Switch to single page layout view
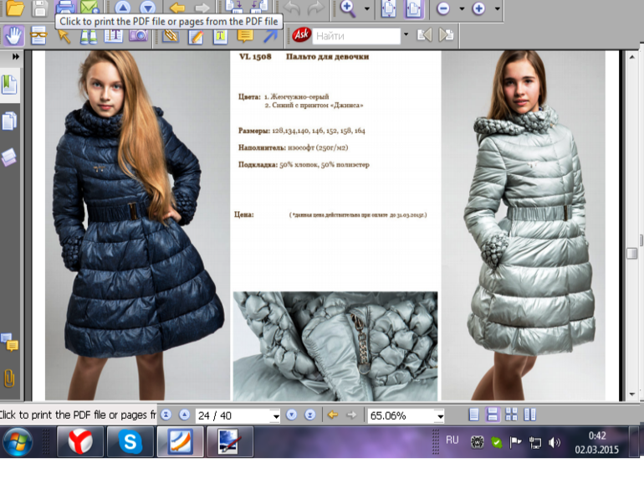This screenshot has width=644, height=484. click(474, 414)
